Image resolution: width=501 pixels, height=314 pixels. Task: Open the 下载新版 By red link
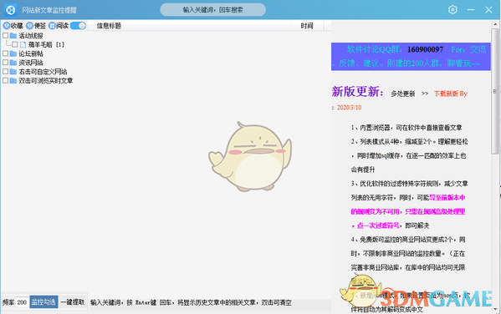click(x=451, y=94)
